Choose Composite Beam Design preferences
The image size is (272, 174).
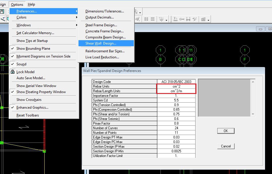tap(106, 37)
